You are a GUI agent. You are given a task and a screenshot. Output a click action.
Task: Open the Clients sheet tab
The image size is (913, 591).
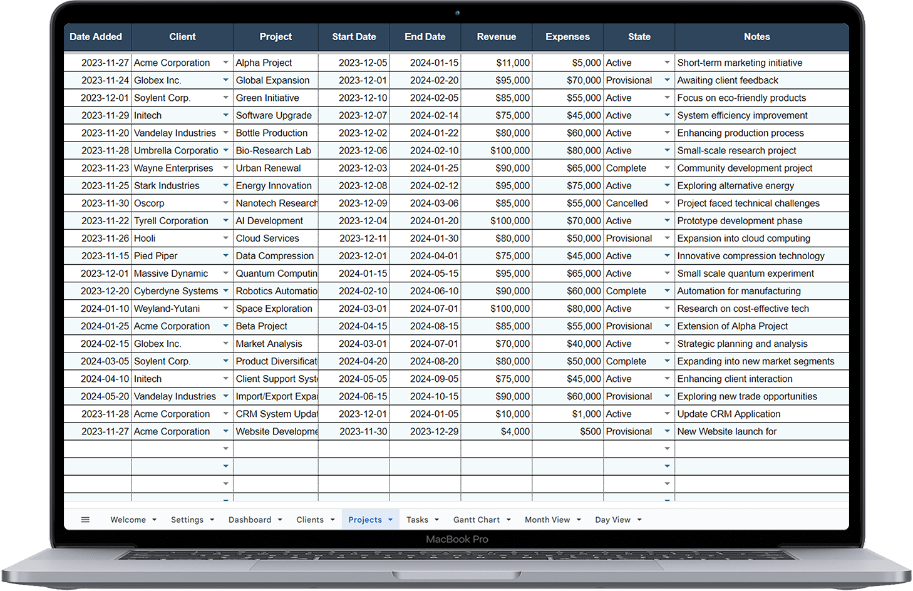pos(310,520)
